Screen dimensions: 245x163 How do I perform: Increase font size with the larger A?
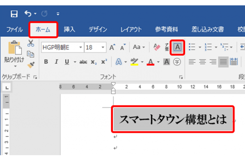coord(112,47)
